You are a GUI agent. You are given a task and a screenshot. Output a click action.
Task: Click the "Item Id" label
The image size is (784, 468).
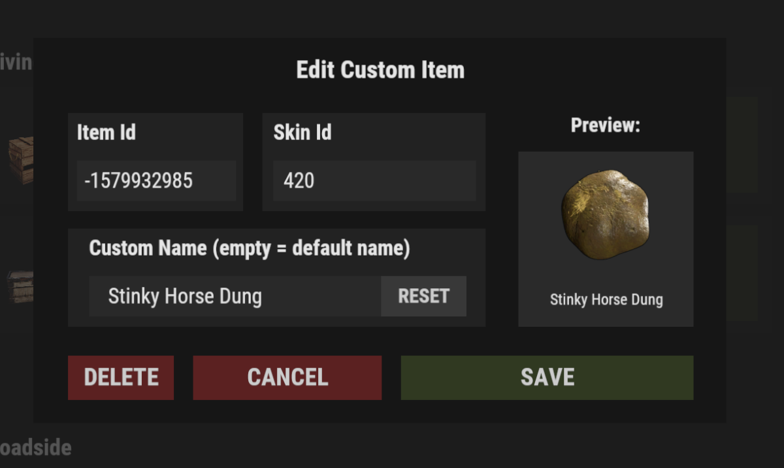(x=106, y=133)
